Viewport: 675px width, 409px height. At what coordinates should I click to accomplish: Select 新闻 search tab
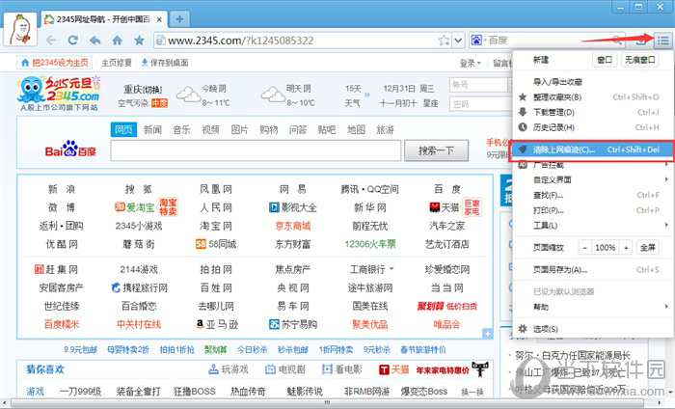(152, 129)
